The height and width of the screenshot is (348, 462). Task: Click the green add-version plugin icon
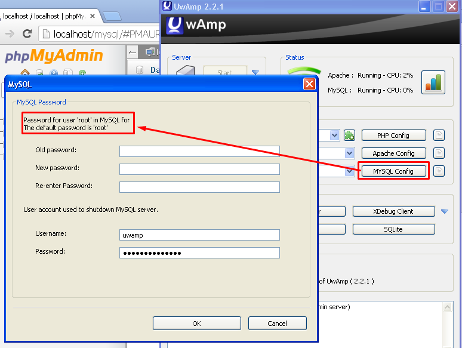click(349, 135)
